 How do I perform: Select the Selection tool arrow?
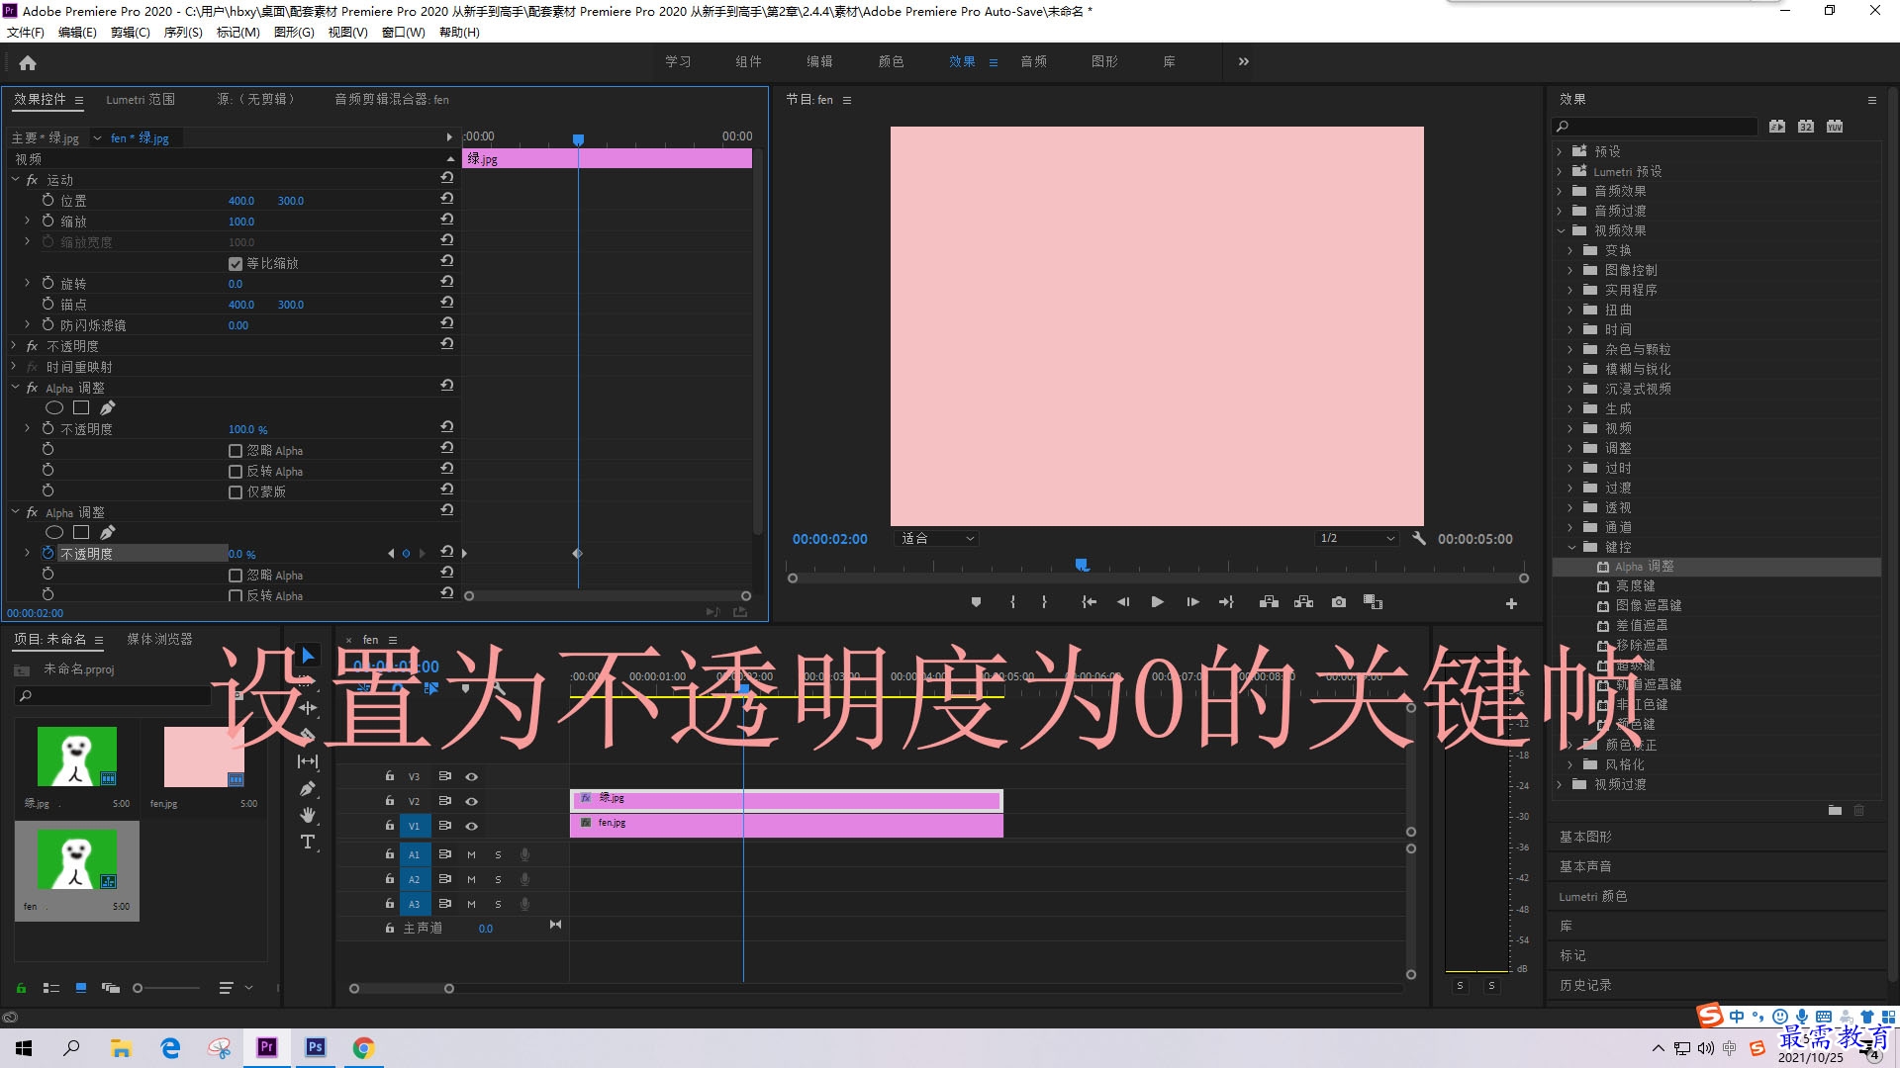pyautogui.click(x=308, y=656)
